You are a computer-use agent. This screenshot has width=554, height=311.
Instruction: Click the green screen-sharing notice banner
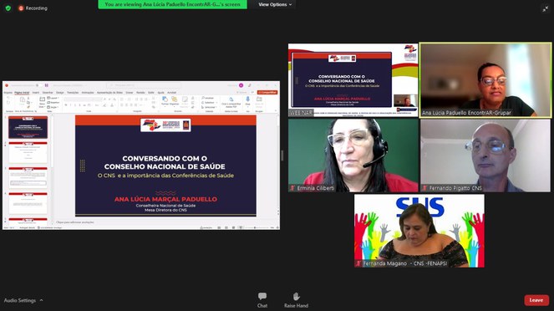pos(172,4)
